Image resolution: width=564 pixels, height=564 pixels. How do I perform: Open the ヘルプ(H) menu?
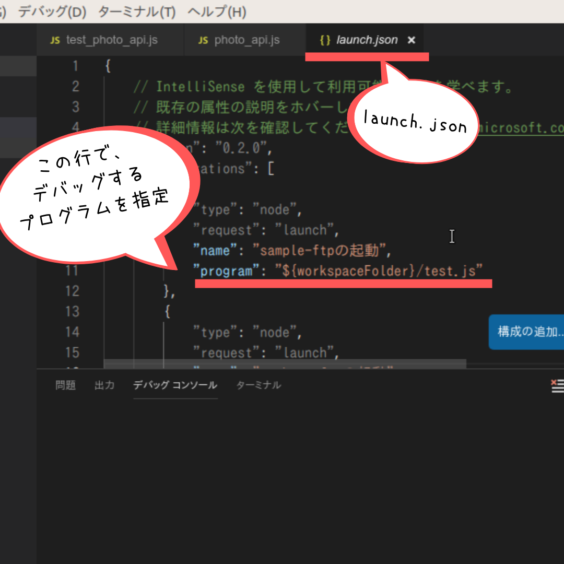pos(217,12)
